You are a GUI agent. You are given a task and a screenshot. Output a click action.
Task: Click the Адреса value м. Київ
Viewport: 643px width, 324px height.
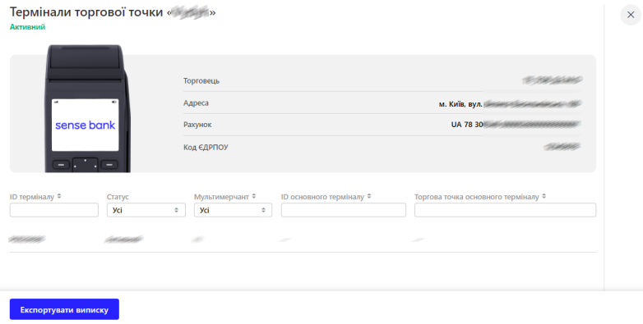pyautogui.click(x=510, y=104)
